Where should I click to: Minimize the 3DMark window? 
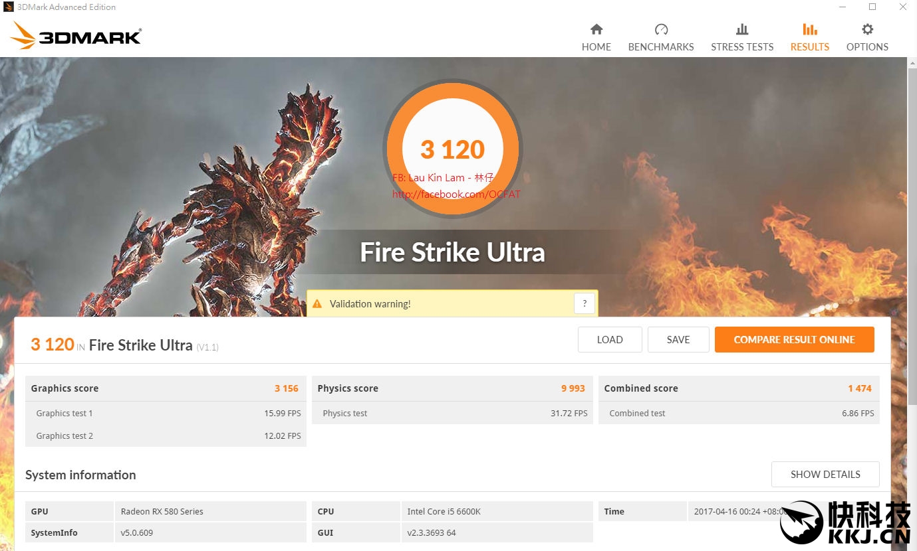pos(843,7)
